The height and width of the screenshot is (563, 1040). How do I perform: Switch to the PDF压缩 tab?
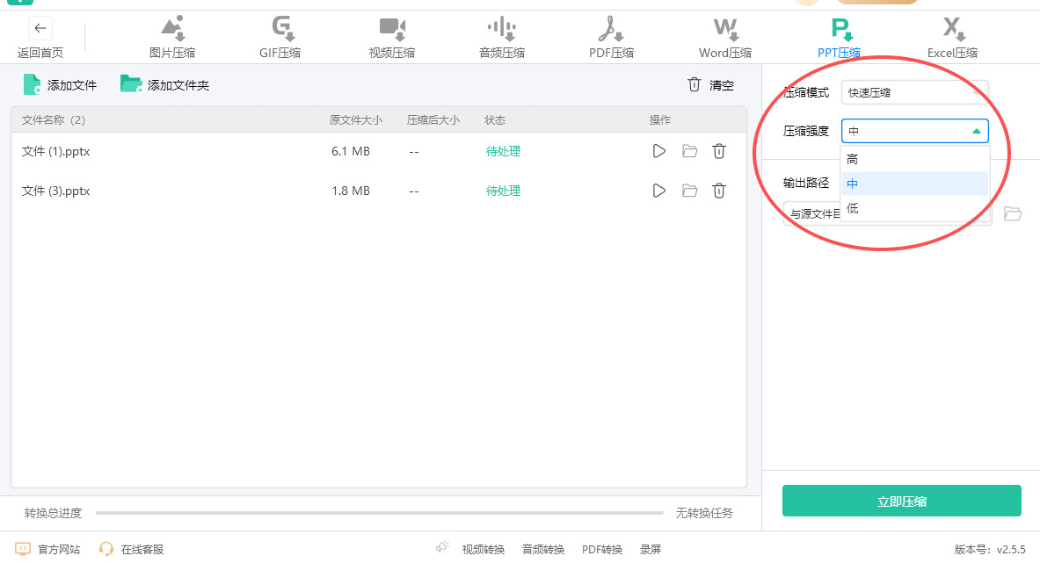tap(612, 38)
